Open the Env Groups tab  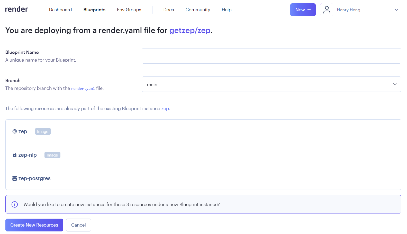(x=129, y=10)
